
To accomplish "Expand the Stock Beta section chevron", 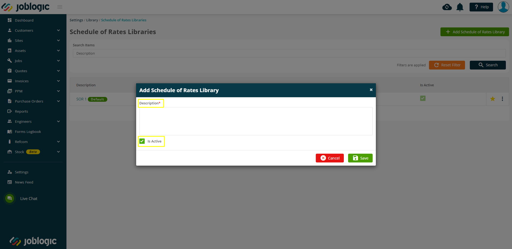I will click(58, 152).
